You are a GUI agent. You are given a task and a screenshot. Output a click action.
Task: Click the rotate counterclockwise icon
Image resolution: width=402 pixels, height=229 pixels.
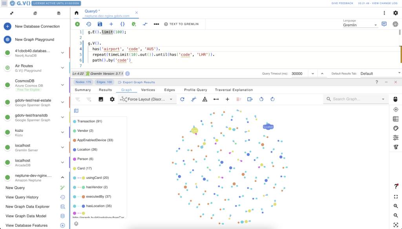pyautogui.click(x=261, y=99)
